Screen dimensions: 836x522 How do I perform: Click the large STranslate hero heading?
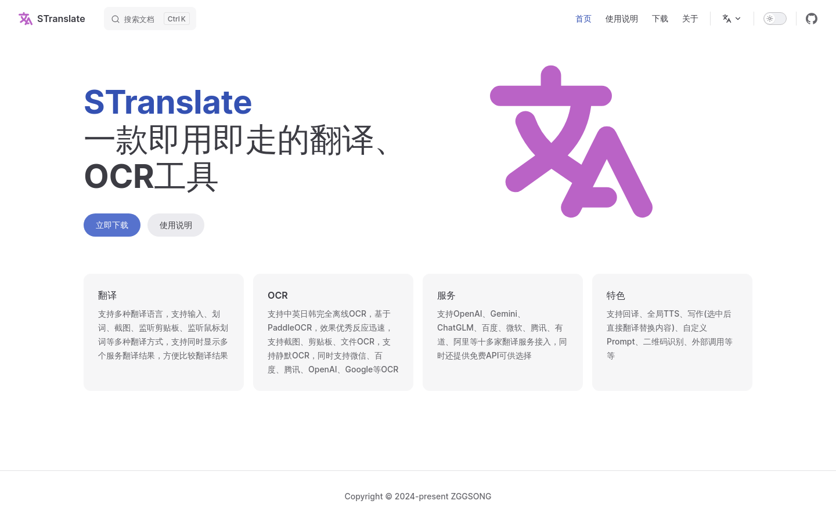pos(168,102)
